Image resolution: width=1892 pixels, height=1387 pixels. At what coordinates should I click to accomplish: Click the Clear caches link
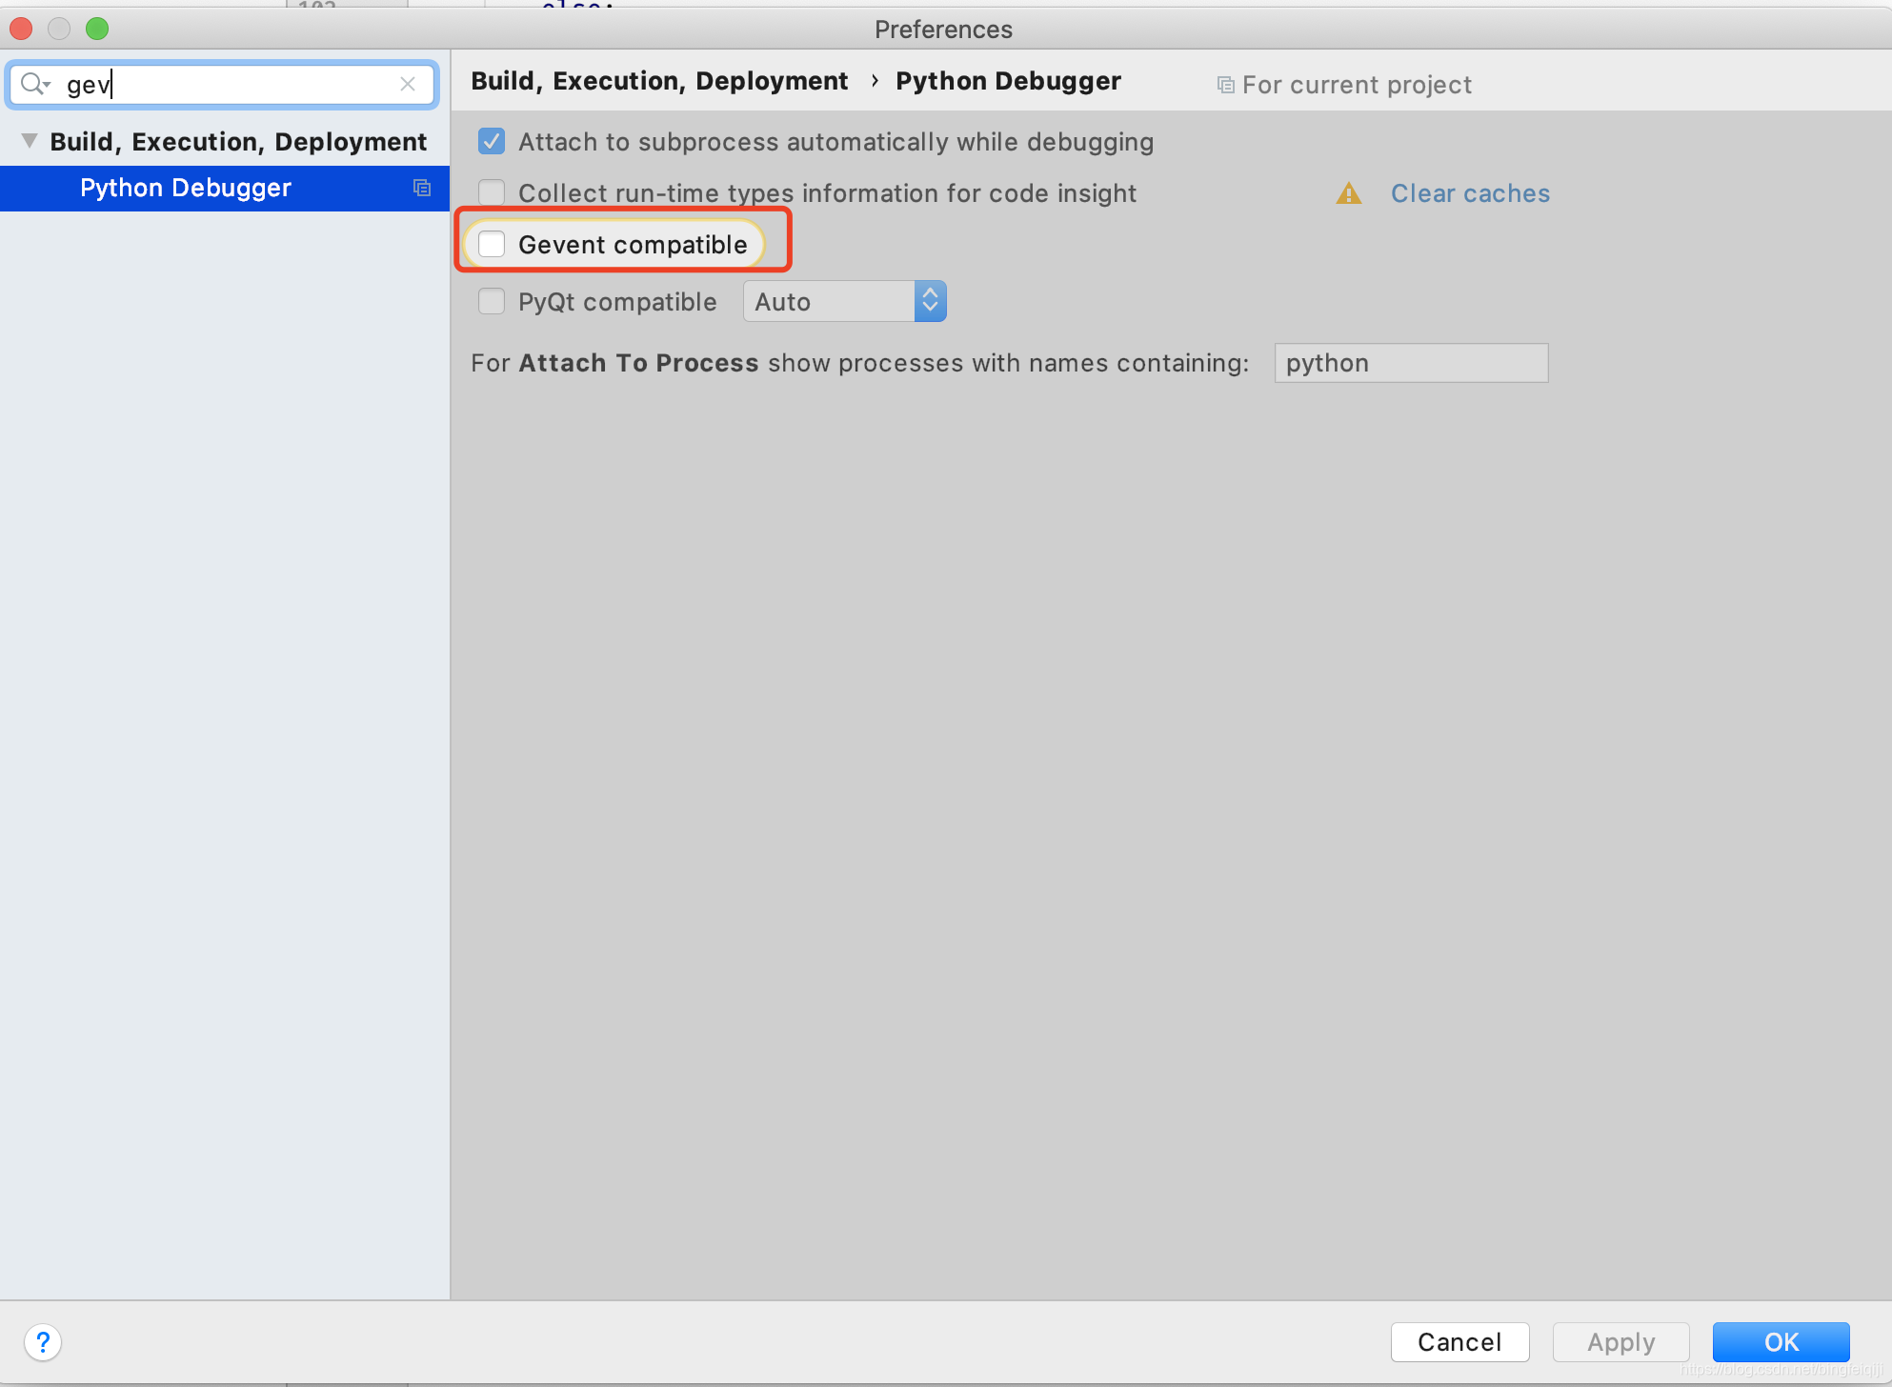pyautogui.click(x=1470, y=193)
